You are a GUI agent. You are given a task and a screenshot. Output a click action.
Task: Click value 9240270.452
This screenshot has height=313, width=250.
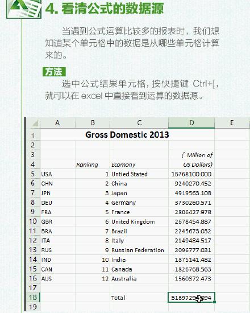[x=191, y=183]
